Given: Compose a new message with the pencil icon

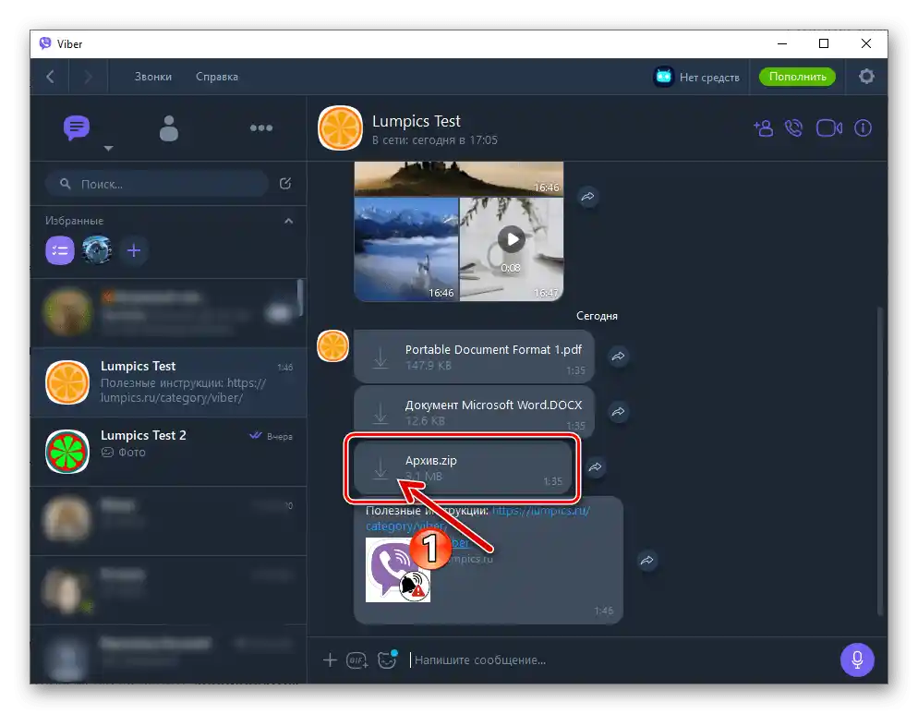Looking at the screenshot, I should [x=288, y=183].
